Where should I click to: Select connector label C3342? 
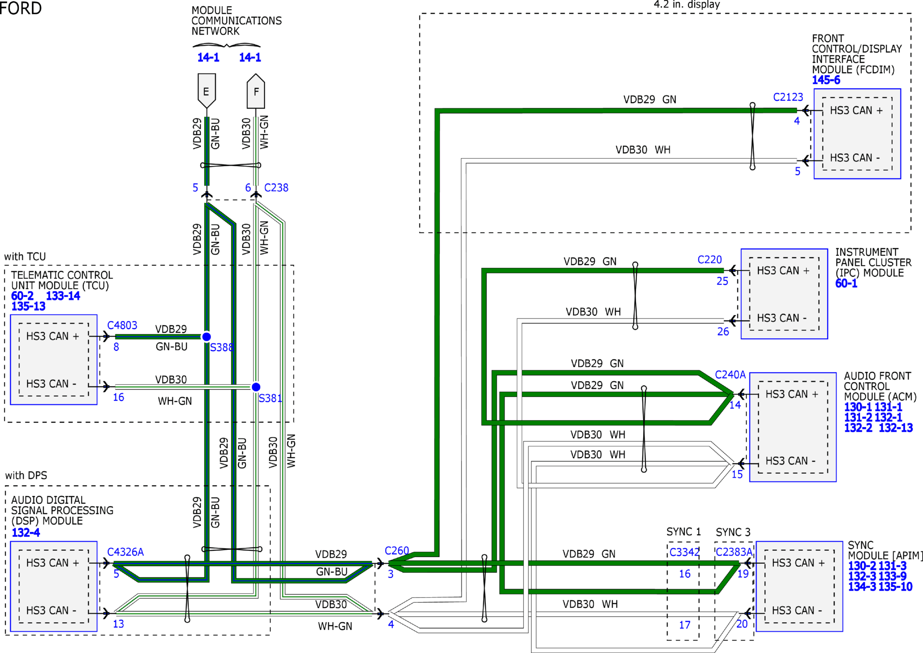tap(684, 553)
